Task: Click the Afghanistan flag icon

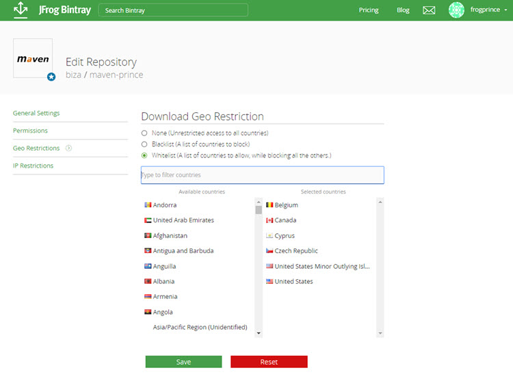Action: click(148, 235)
